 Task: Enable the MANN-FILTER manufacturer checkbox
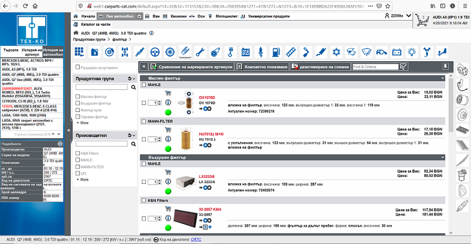click(x=78, y=167)
